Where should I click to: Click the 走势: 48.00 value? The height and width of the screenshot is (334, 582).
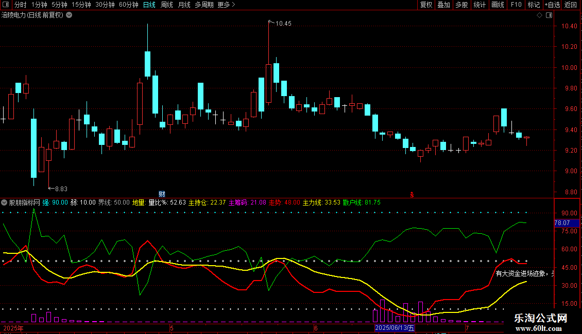click(284, 202)
